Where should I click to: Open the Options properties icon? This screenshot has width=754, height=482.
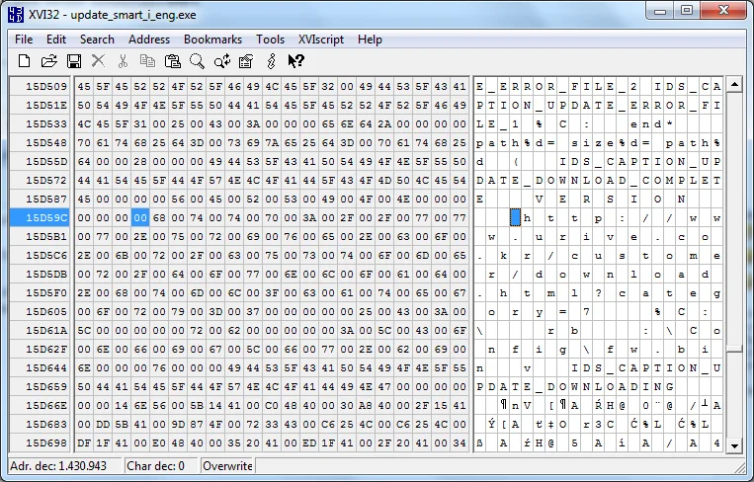[x=246, y=61]
